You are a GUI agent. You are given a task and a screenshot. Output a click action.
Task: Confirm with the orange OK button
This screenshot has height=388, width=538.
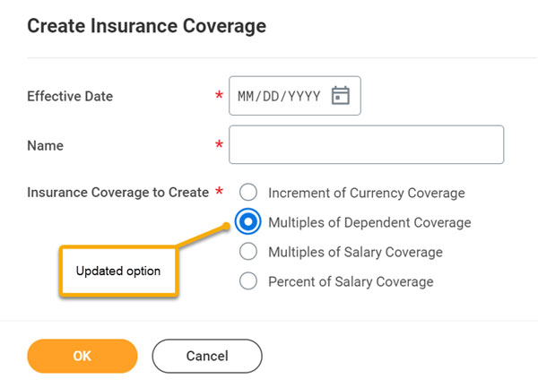[x=82, y=356]
